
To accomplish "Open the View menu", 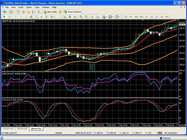I will 13,7.
